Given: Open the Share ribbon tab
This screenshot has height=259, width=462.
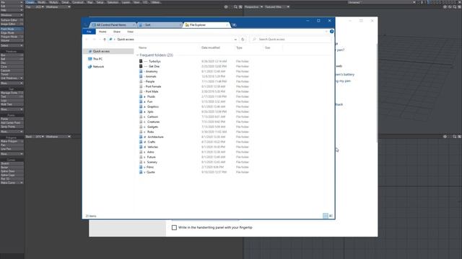Looking at the screenshot, I should coord(117,32).
